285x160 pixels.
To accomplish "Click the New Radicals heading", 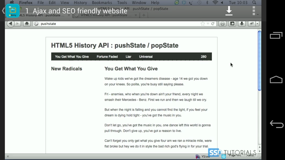I will [67, 69].
